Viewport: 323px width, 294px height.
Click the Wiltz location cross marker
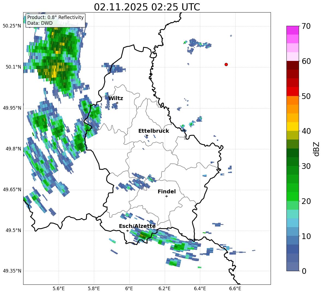[117, 103]
